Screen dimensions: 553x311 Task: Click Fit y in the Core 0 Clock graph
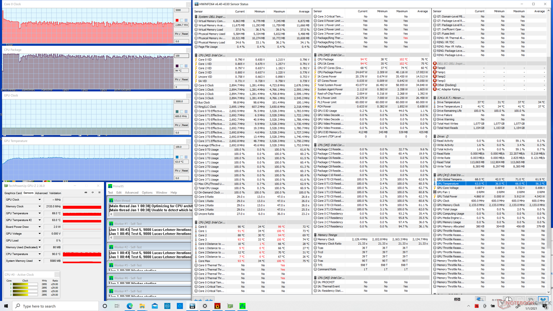click(x=178, y=34)
